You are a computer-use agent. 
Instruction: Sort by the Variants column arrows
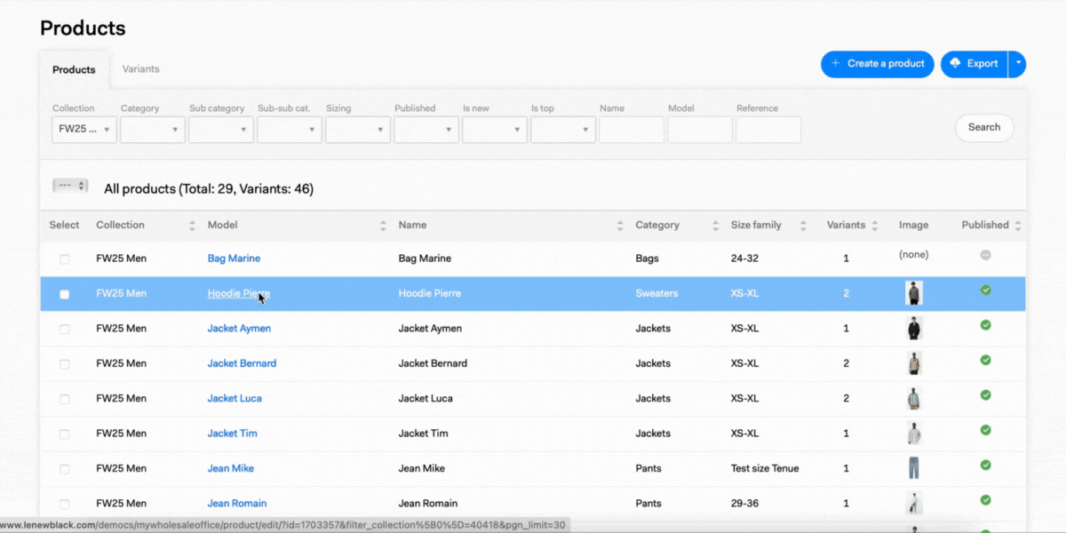click(x=875, y=226)
